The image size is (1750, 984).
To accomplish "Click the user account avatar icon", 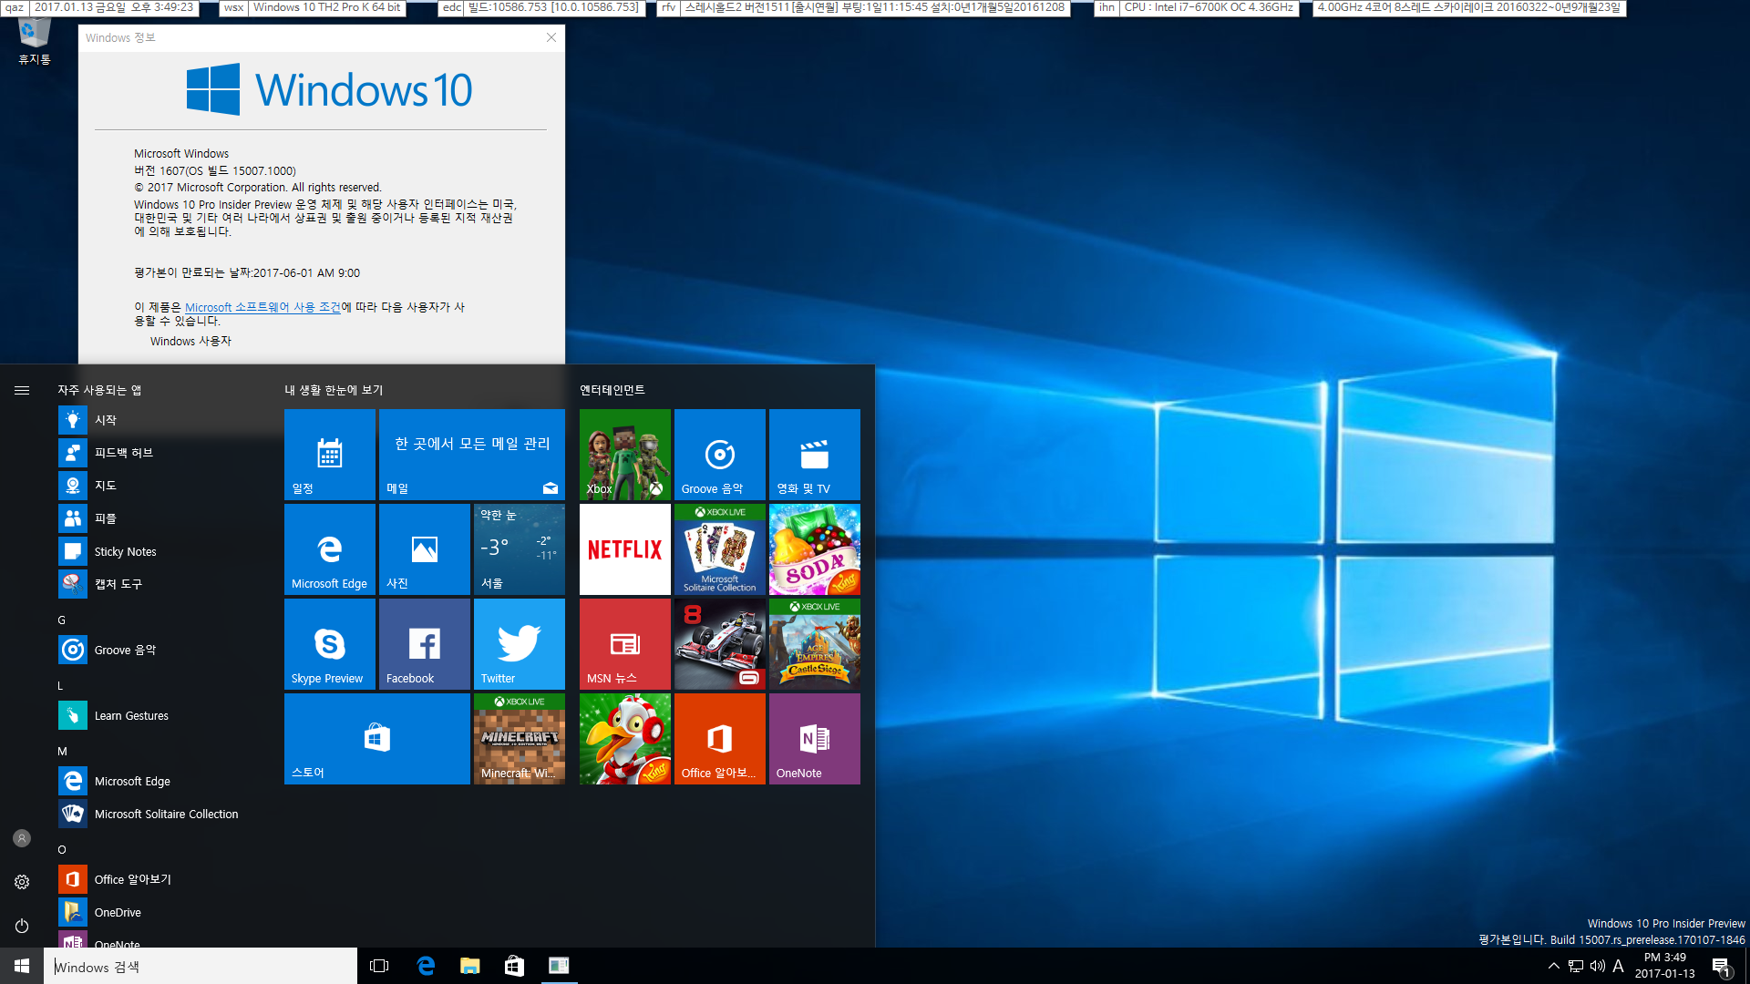I will [x=22, y=838].
